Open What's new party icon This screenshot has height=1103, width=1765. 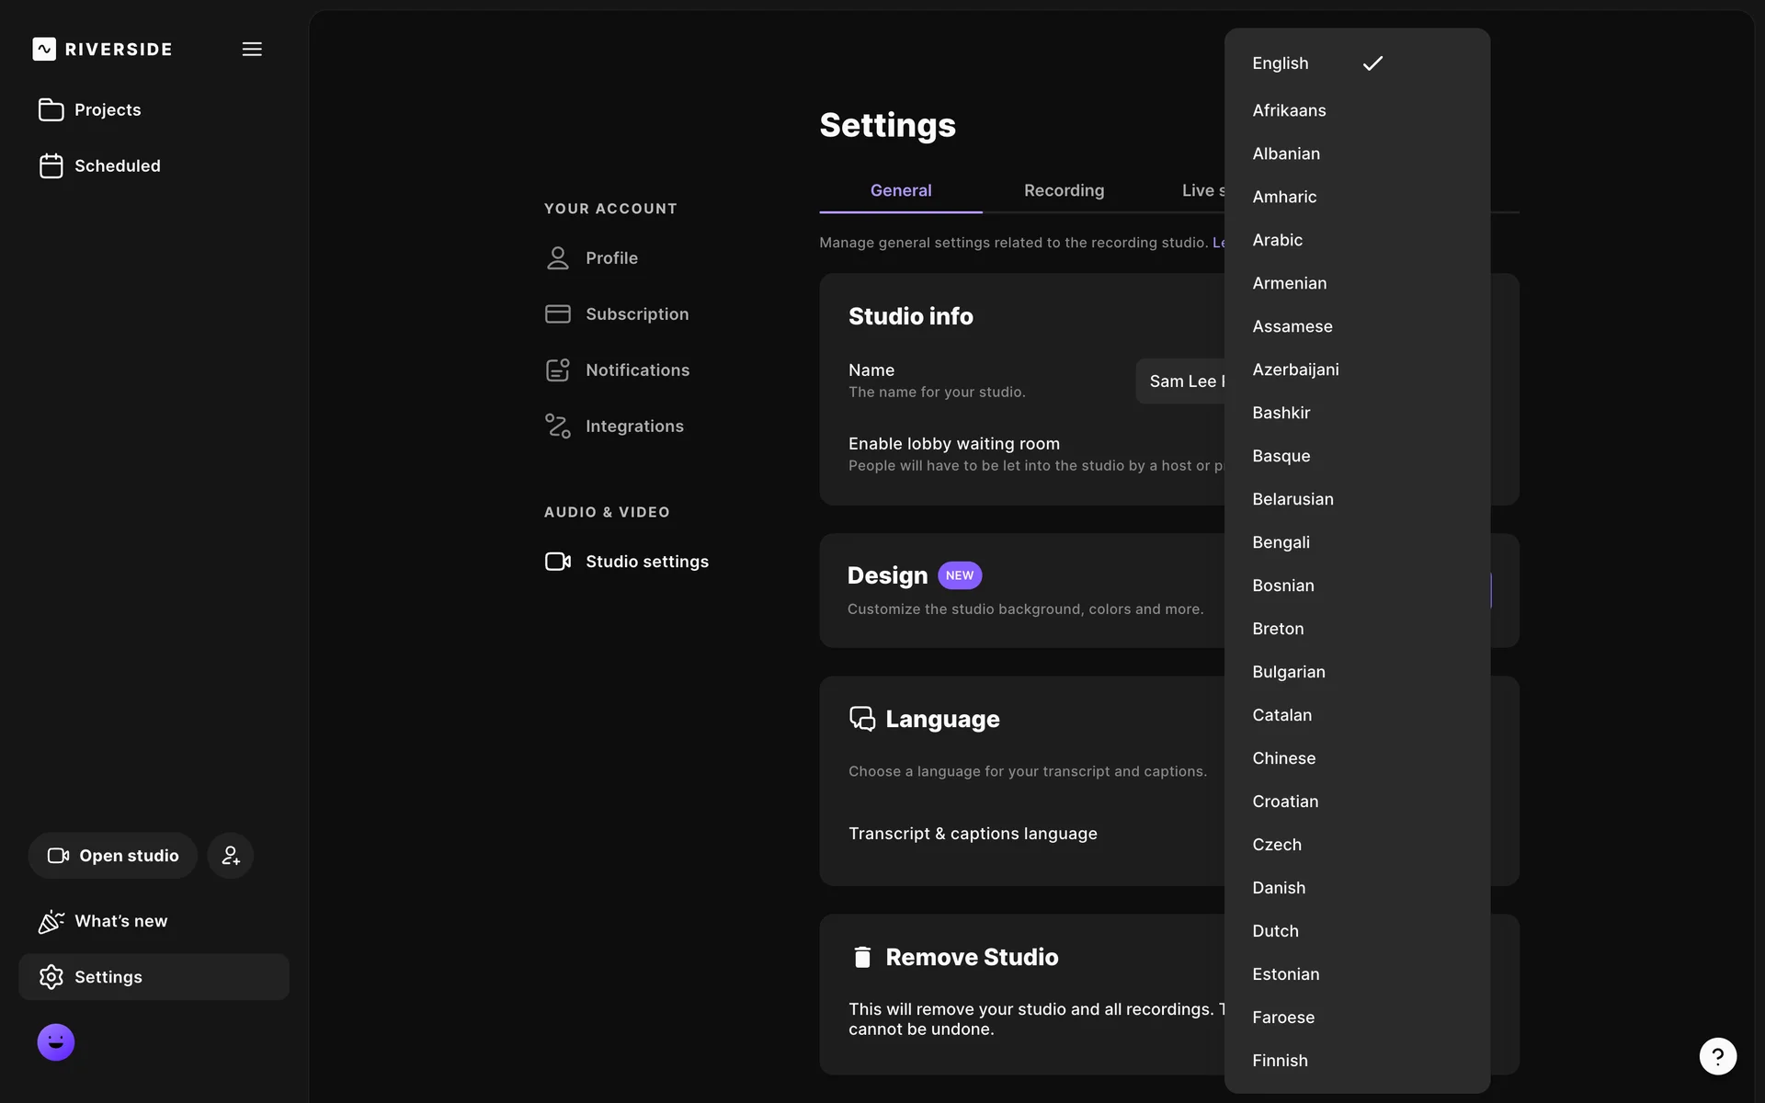click(x=51, y=921)
